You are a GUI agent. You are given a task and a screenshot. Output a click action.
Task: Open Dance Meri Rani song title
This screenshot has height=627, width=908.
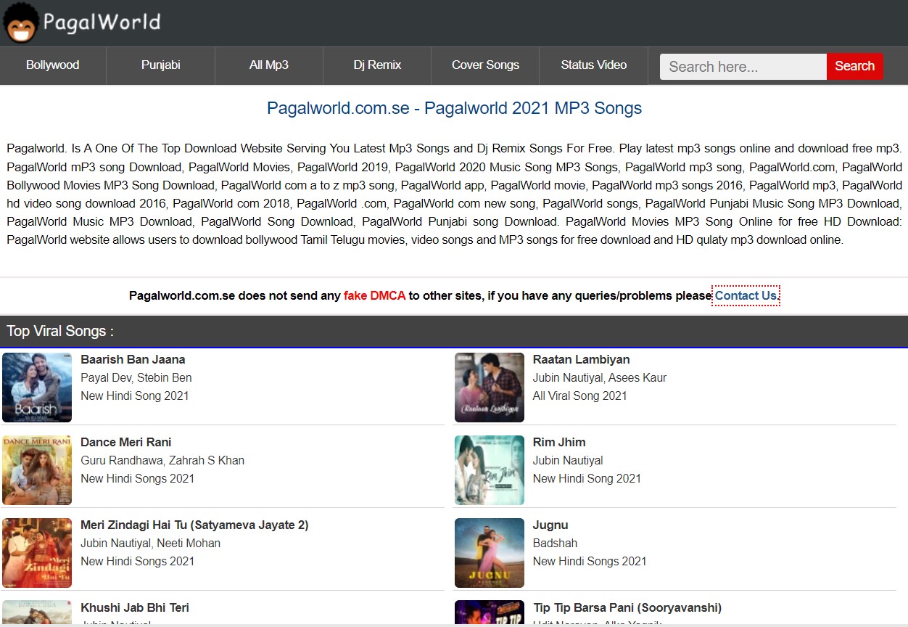[126, 442]
